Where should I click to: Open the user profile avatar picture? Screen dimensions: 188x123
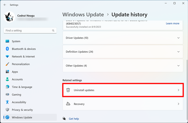[9, 17]
